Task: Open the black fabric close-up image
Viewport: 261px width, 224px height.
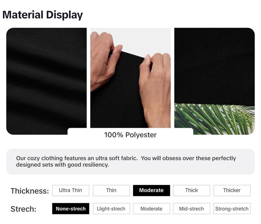Action: pyautogui.click(x=46, y=81)
